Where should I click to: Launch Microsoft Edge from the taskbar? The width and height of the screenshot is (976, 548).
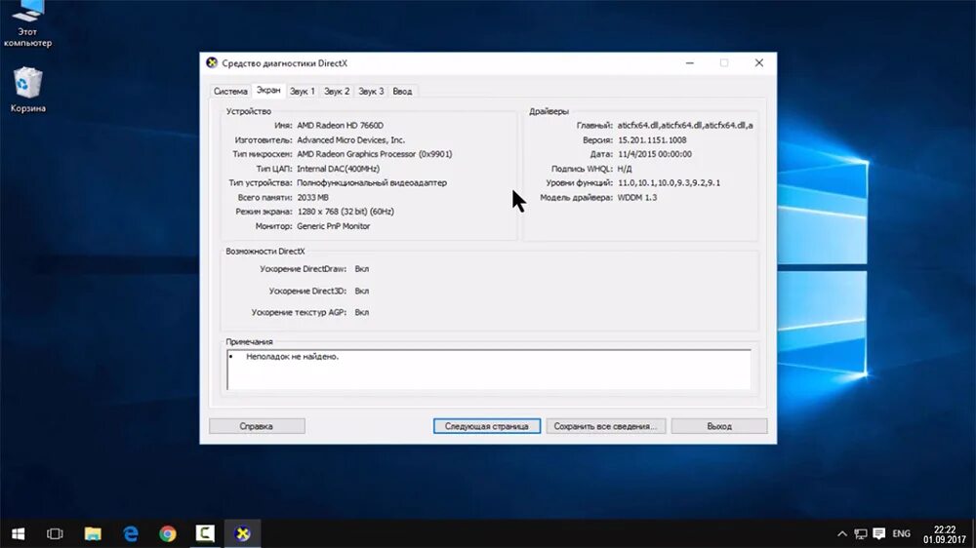(x=130, y=533)
